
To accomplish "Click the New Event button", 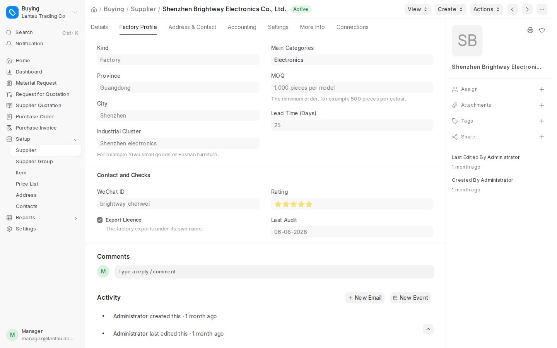I will coord(410,298).
